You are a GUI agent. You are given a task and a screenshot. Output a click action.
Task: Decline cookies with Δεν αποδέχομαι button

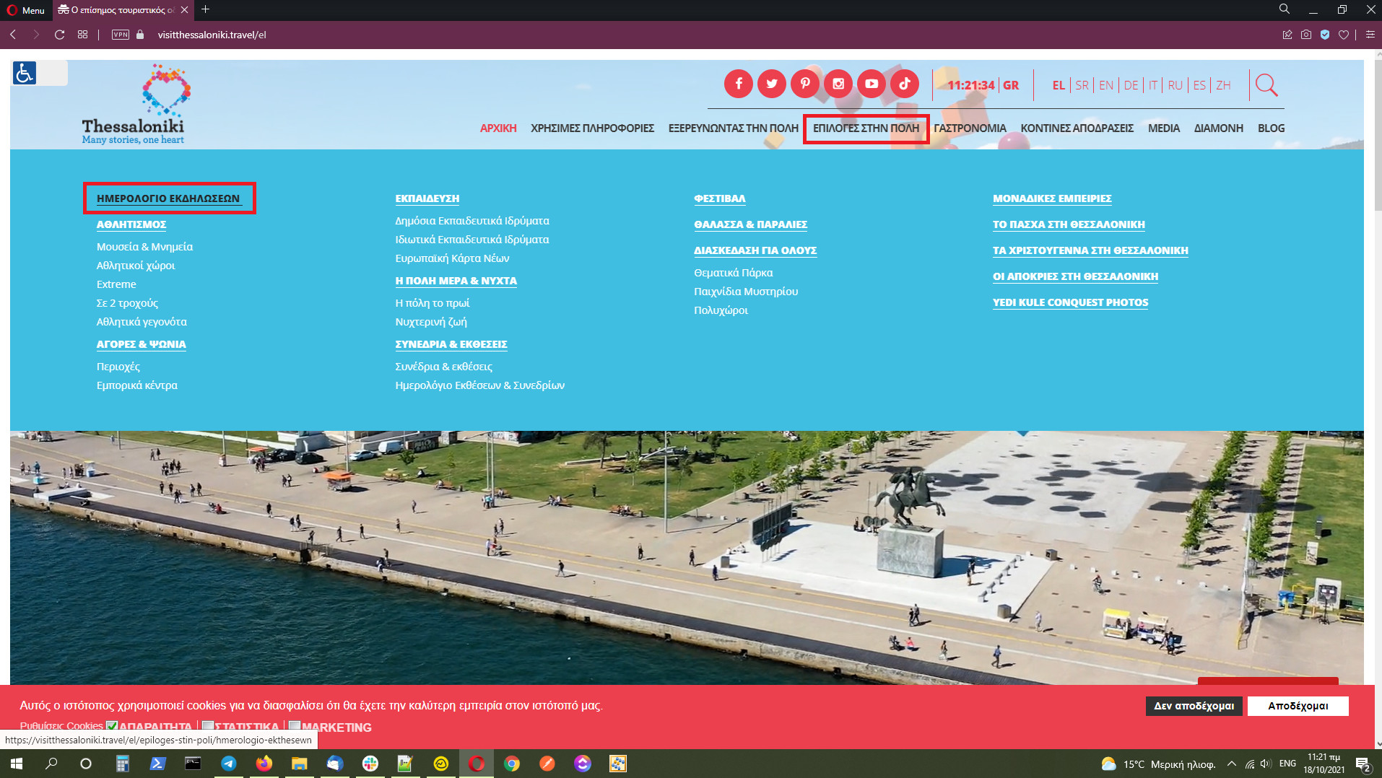(1194, 706)
